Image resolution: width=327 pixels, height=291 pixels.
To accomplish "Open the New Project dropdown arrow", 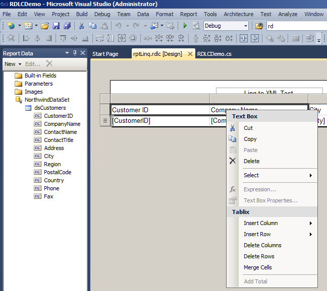I will coord(19,26).
